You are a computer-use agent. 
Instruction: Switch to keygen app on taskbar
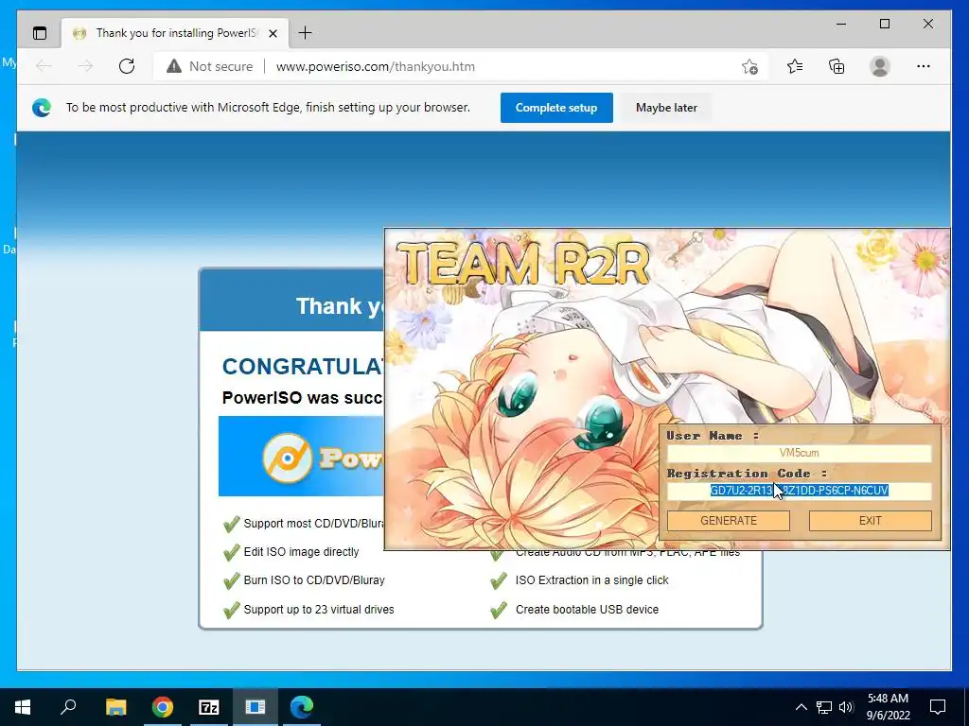(x=255, y=707)
